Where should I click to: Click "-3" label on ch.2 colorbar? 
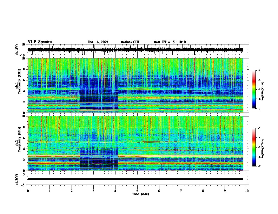point(259,128)
